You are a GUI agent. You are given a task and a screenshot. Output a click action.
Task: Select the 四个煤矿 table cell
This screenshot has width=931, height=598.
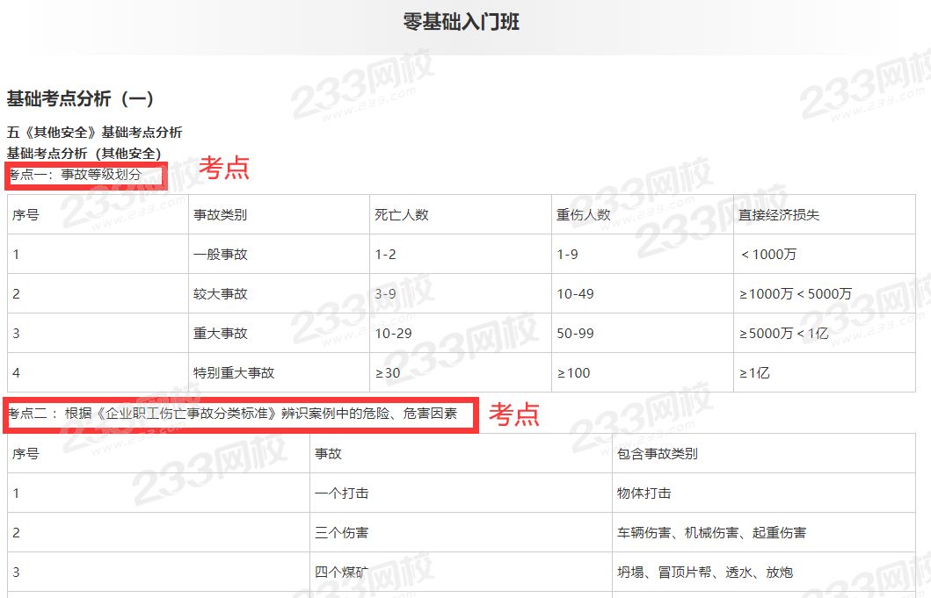click(341, 573)
